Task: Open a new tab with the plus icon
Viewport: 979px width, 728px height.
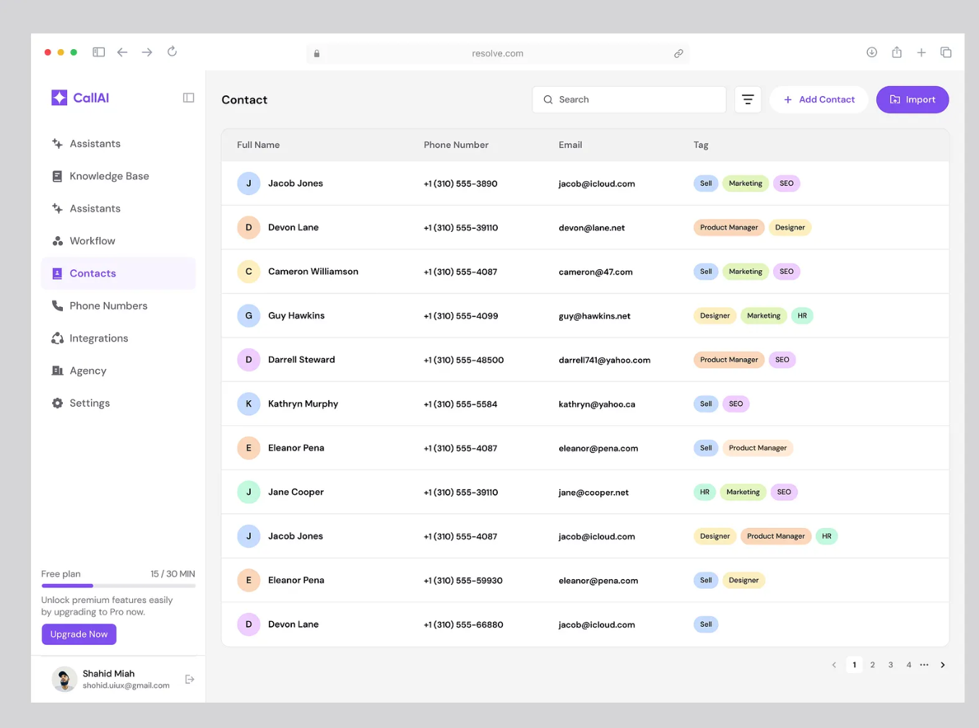Action: 921,52
